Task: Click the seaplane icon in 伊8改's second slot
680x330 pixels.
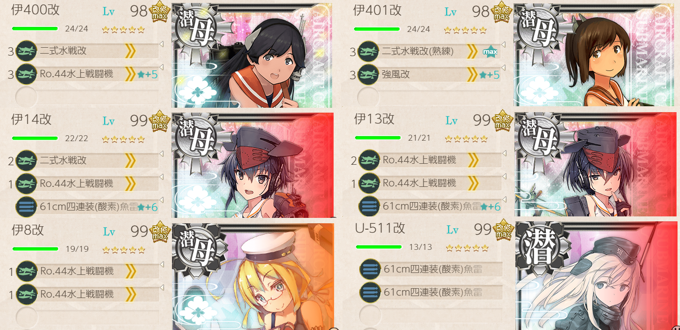Action: click(x=27, y=294)
